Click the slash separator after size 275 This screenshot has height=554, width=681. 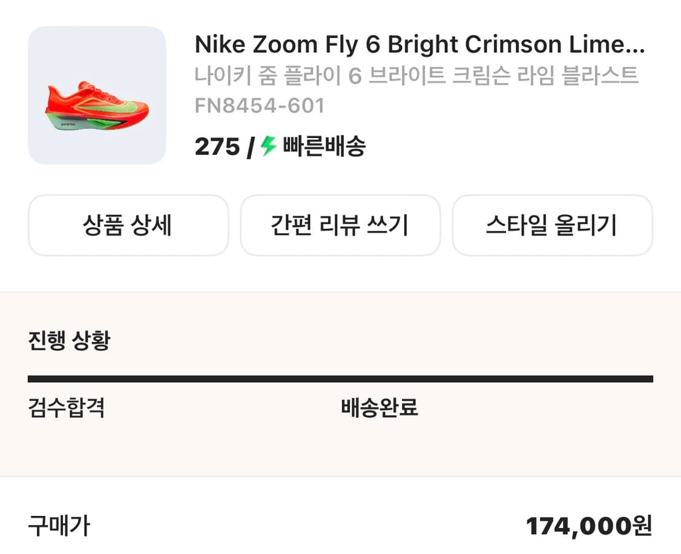(x=251, y=147)
